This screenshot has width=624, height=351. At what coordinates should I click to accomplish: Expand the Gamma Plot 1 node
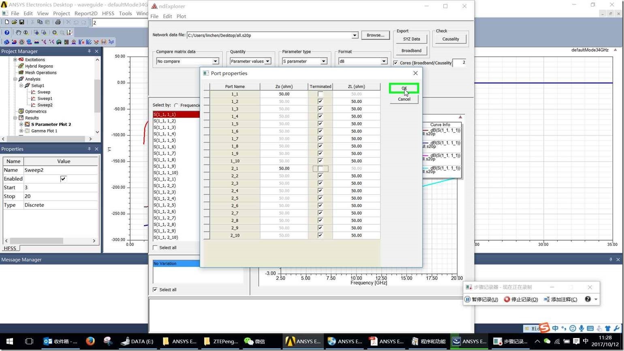[x=21, y=131]
